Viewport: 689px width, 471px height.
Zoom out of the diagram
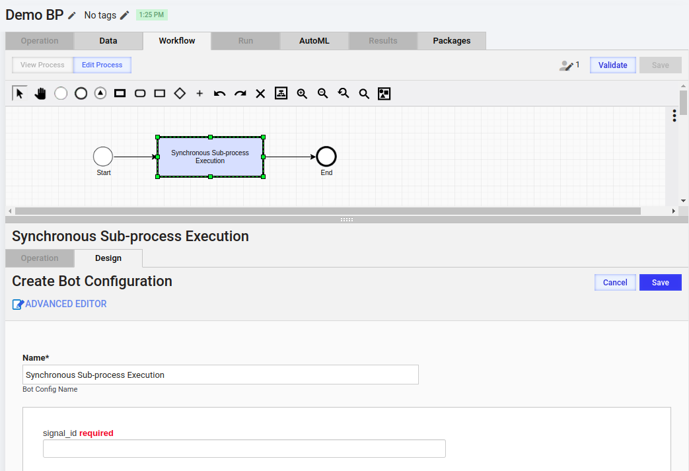coord(323,93)
